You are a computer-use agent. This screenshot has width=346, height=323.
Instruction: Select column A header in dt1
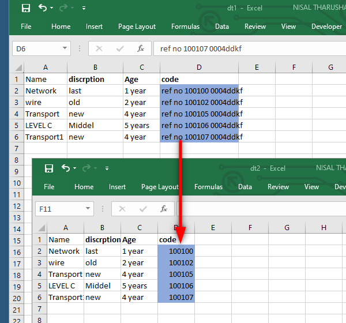point(46,67)
